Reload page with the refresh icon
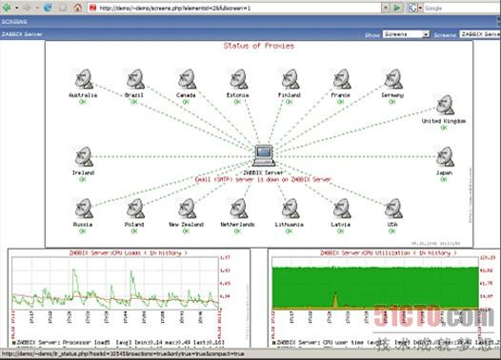This screenshot has width=501, height=360. (48, 8)
